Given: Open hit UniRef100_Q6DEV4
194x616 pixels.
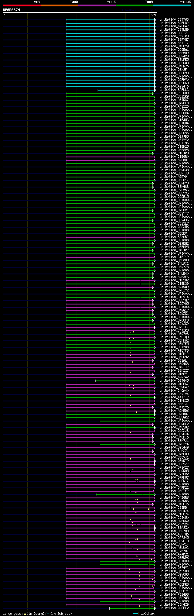Looking at the screenshot, I should [x=174, y=234].
